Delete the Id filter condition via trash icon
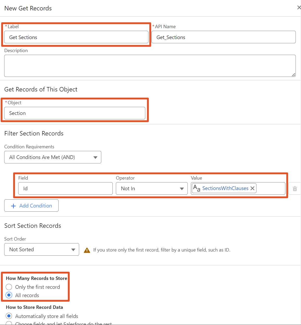The width and height of the screenshot is (301, 325). (x=295, y=189)
